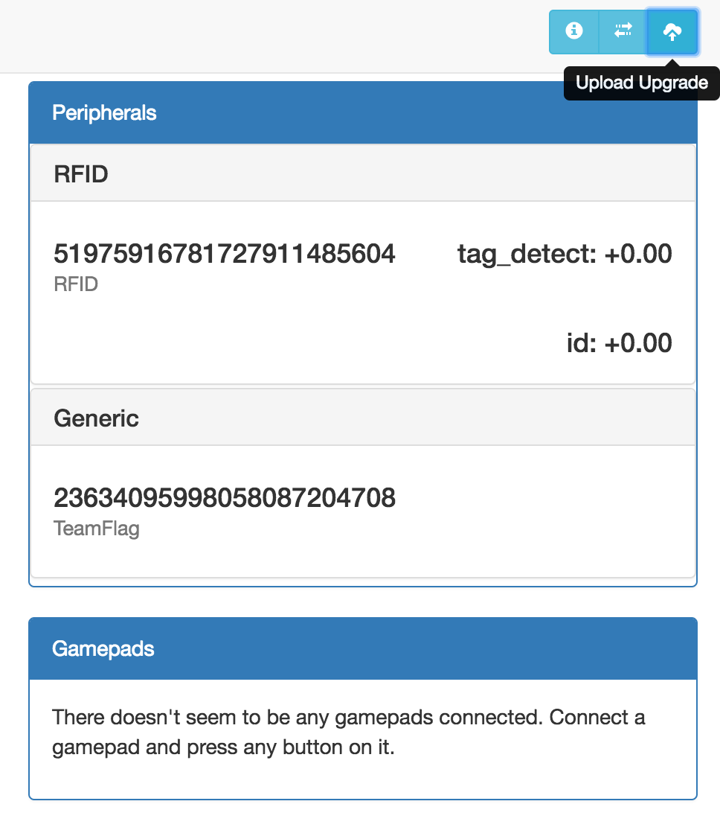Image resolution: width=720 pixels, height=839 pixels.
Task: Click the no gamepads connected message
Action: tap(349, 732)
